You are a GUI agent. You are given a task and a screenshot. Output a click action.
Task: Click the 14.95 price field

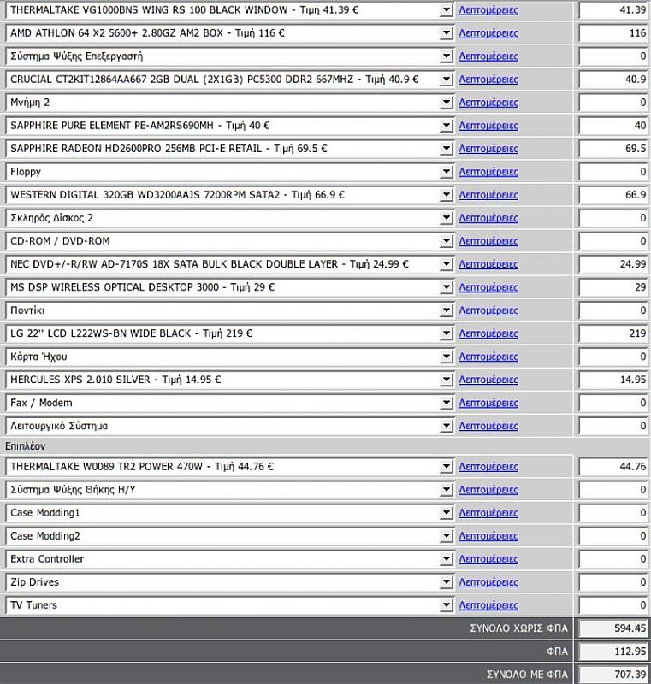613,380
